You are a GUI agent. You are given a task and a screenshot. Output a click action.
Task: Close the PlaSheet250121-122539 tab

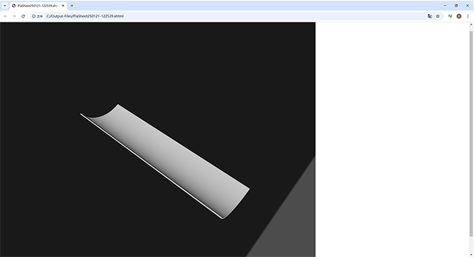click(x=63, y=6)
